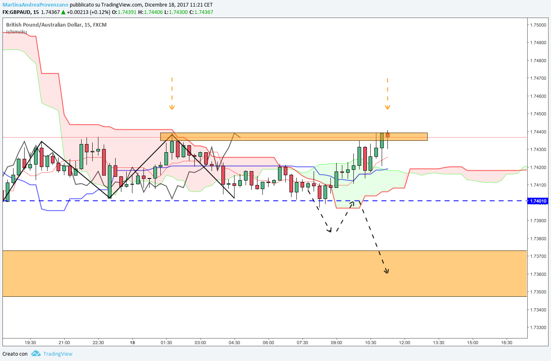Click the 1.73300 price axis label
551x361 pixels.
coord(539,327)
